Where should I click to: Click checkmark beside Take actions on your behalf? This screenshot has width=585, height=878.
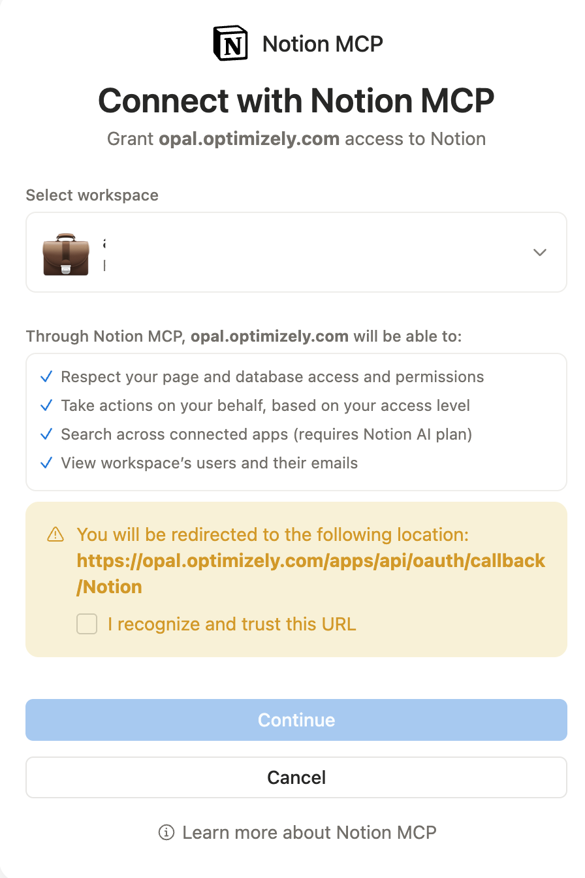(x=46, y=406)
